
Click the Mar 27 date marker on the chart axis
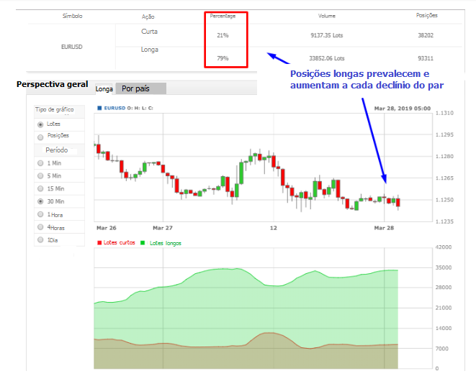tap(163, 226)
